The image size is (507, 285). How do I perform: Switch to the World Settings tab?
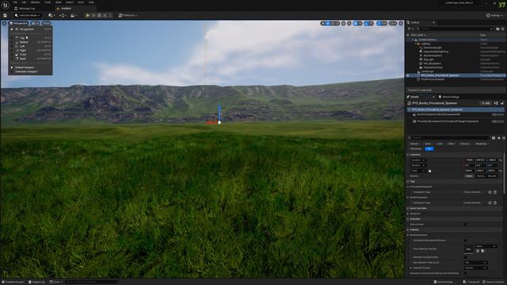pos(449,97)
